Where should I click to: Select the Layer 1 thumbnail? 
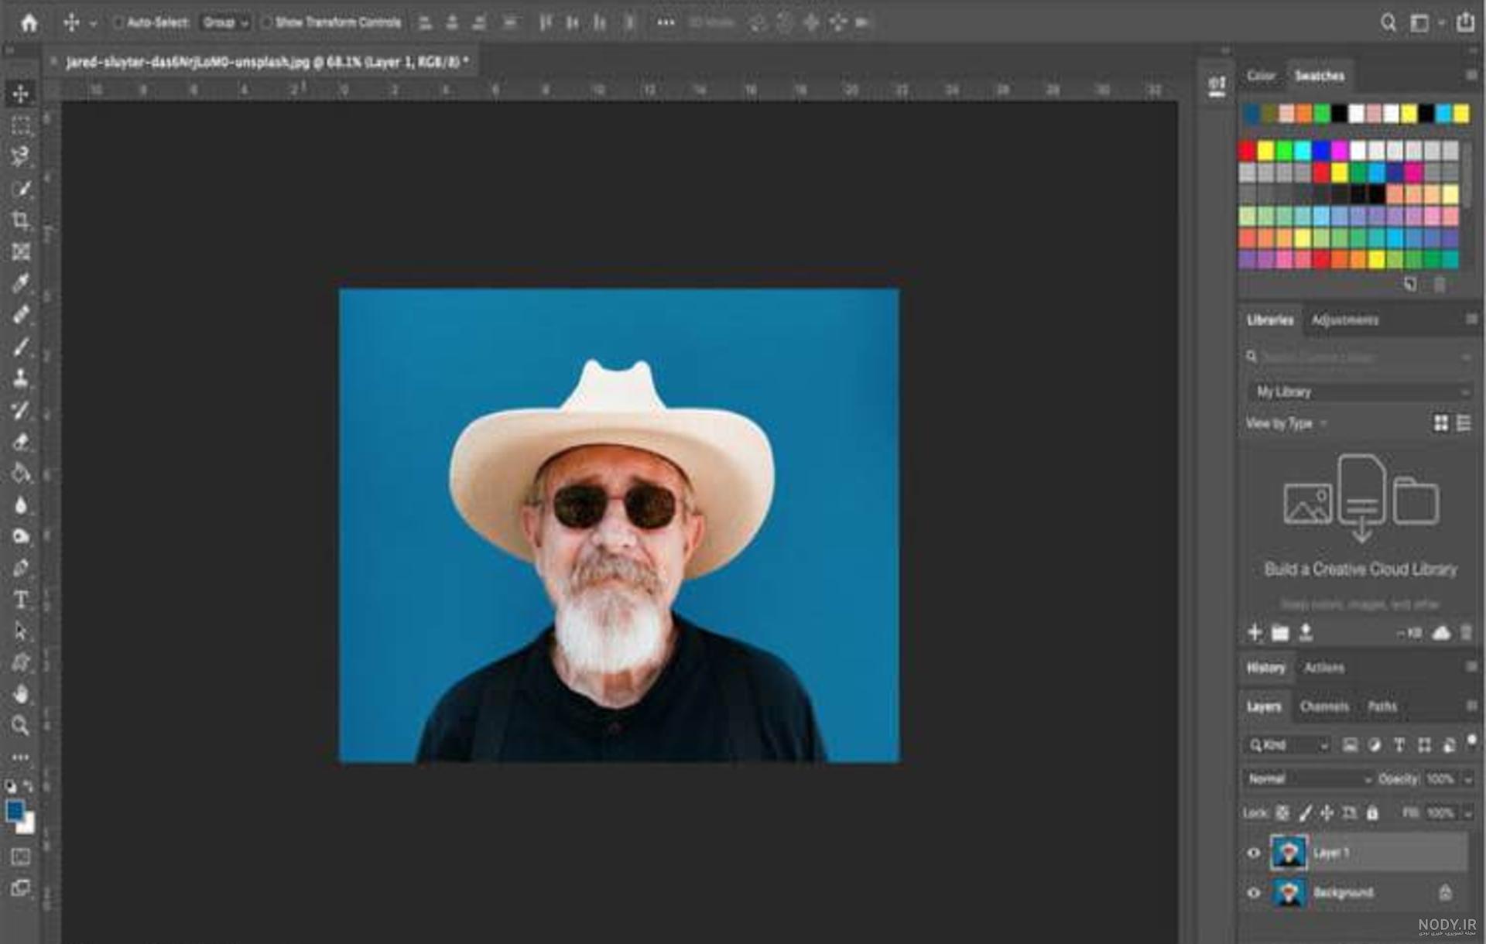click(x=1289, y=853)
